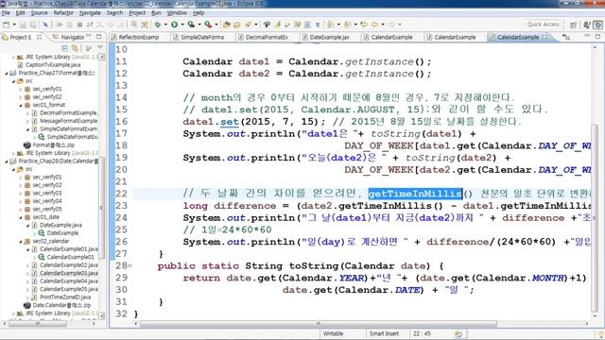Open the Help menu

[x=199, y=12]
